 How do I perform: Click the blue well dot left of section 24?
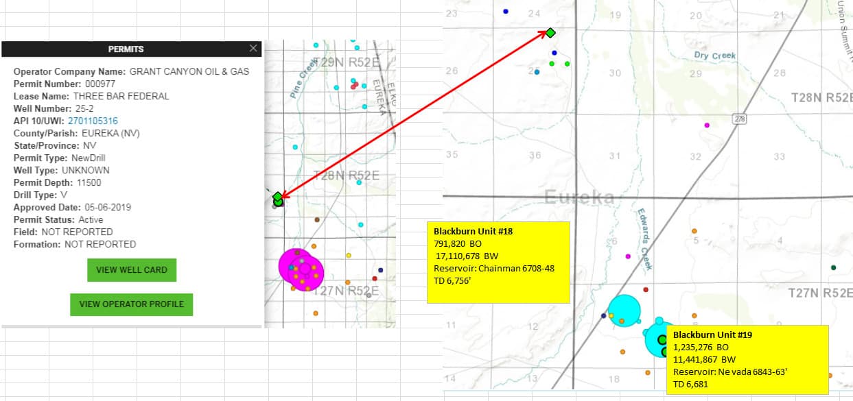[x=506, y=12]
